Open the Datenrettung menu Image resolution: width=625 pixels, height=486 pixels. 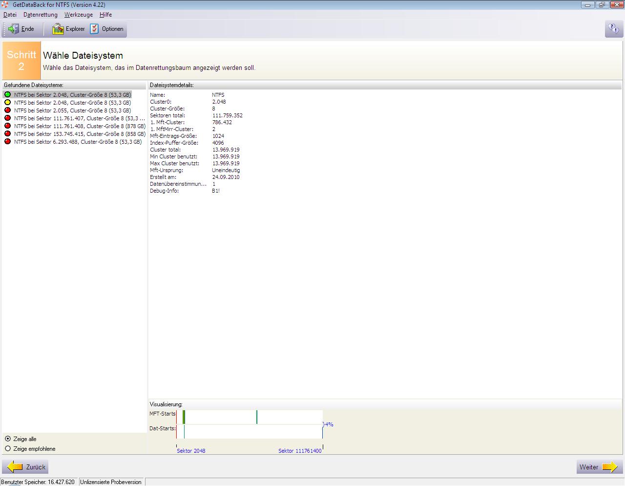(41, 15)
